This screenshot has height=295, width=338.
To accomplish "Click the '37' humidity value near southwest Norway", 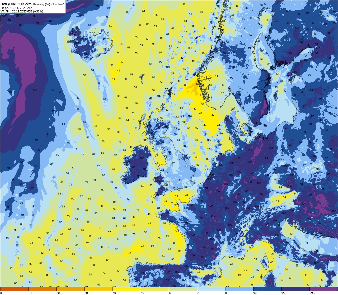I will 201,94.
